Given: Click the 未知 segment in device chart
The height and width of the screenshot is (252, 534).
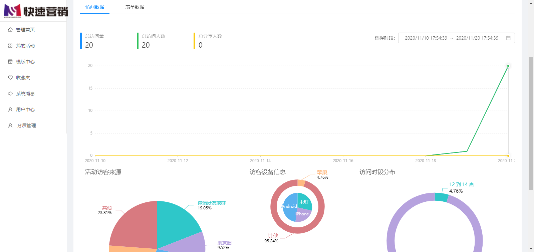Looking at the screenshot, I should point(304,201).
